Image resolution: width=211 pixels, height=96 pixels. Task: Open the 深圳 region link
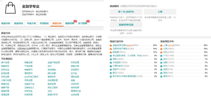[165, 52]
